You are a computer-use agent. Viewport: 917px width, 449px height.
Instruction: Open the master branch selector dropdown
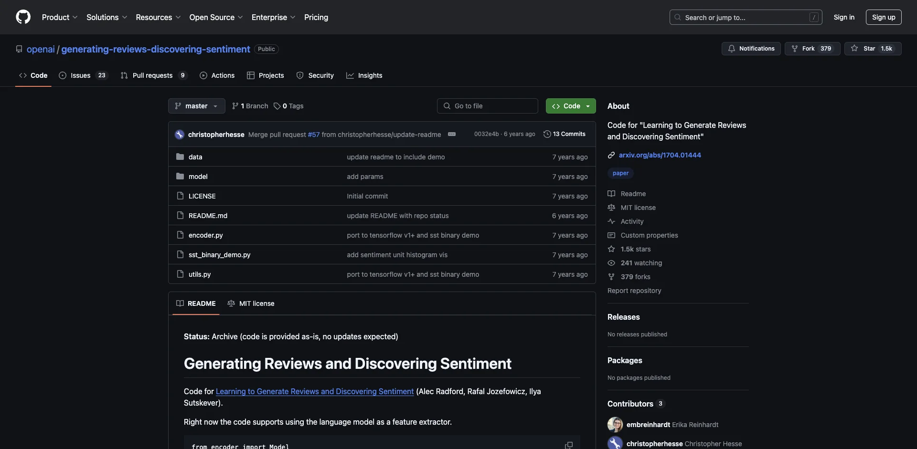[x=196, y=106]
